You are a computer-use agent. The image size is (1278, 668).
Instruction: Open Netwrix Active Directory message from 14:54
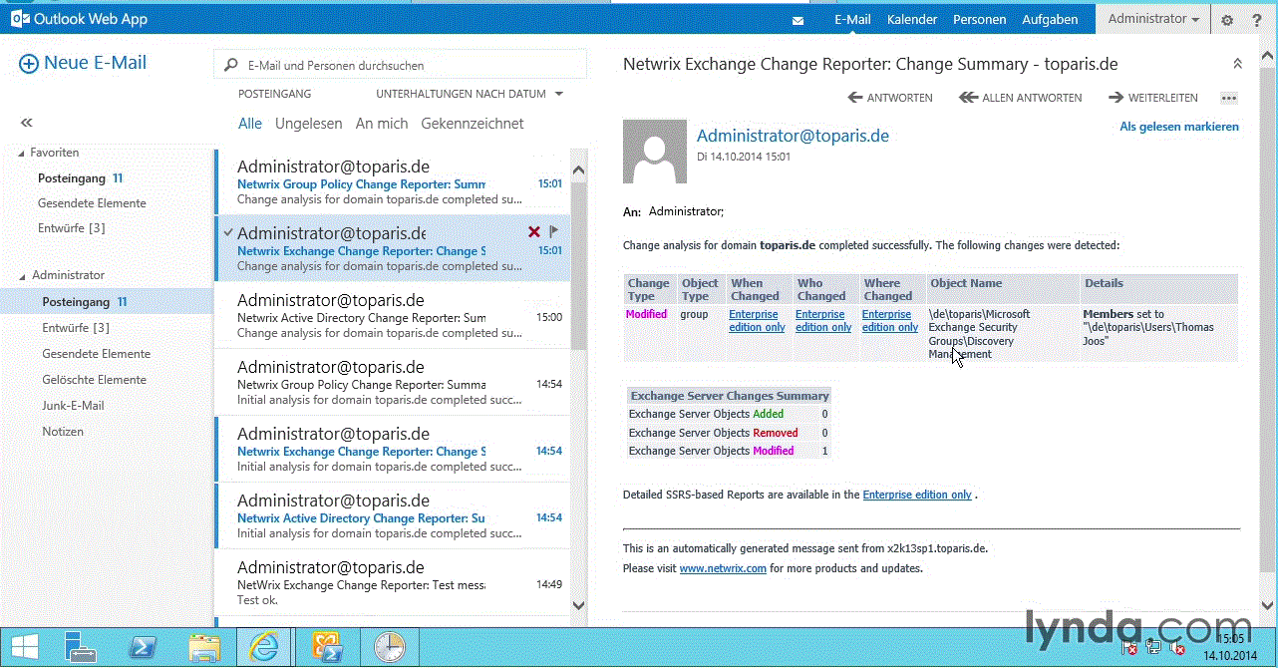pos(393,515)
